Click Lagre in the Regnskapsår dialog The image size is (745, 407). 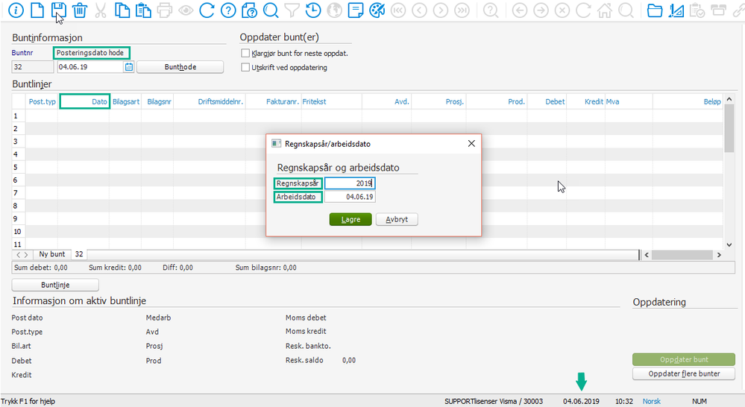tap(351, 219)
